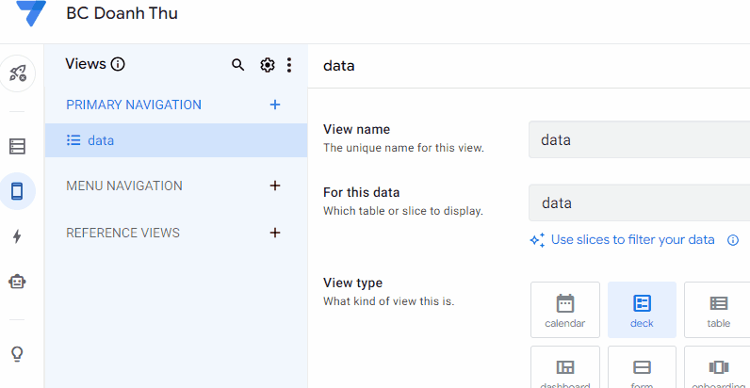Click the PRIMARY NAVIGATION heading
The image size is (750, 388).
(x=134, y=105)
